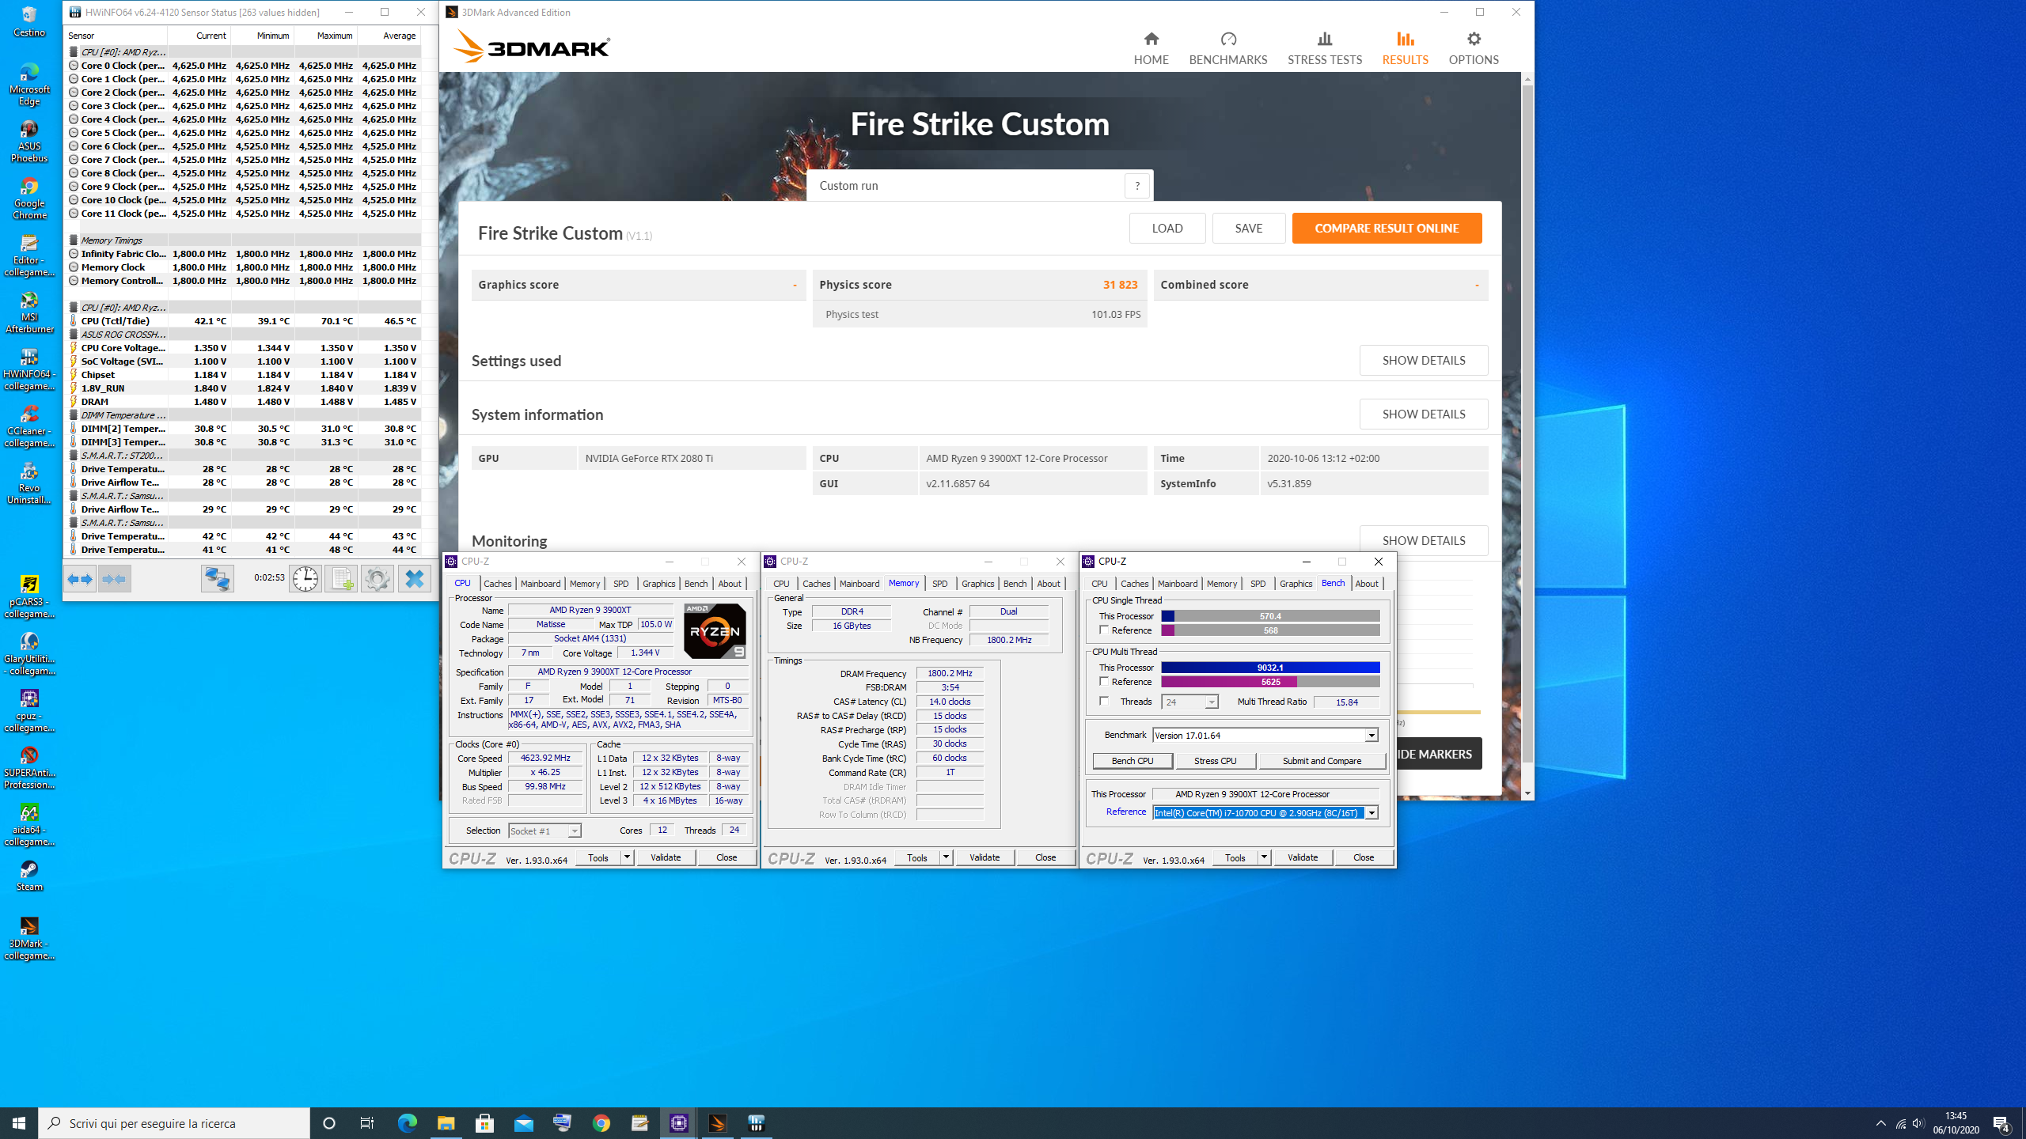This screenshot has height=1139, width=2026.
Task: Select SPD tab in Memory CPU-Z window
Action: pyautogui.click(x=940, y=584)
